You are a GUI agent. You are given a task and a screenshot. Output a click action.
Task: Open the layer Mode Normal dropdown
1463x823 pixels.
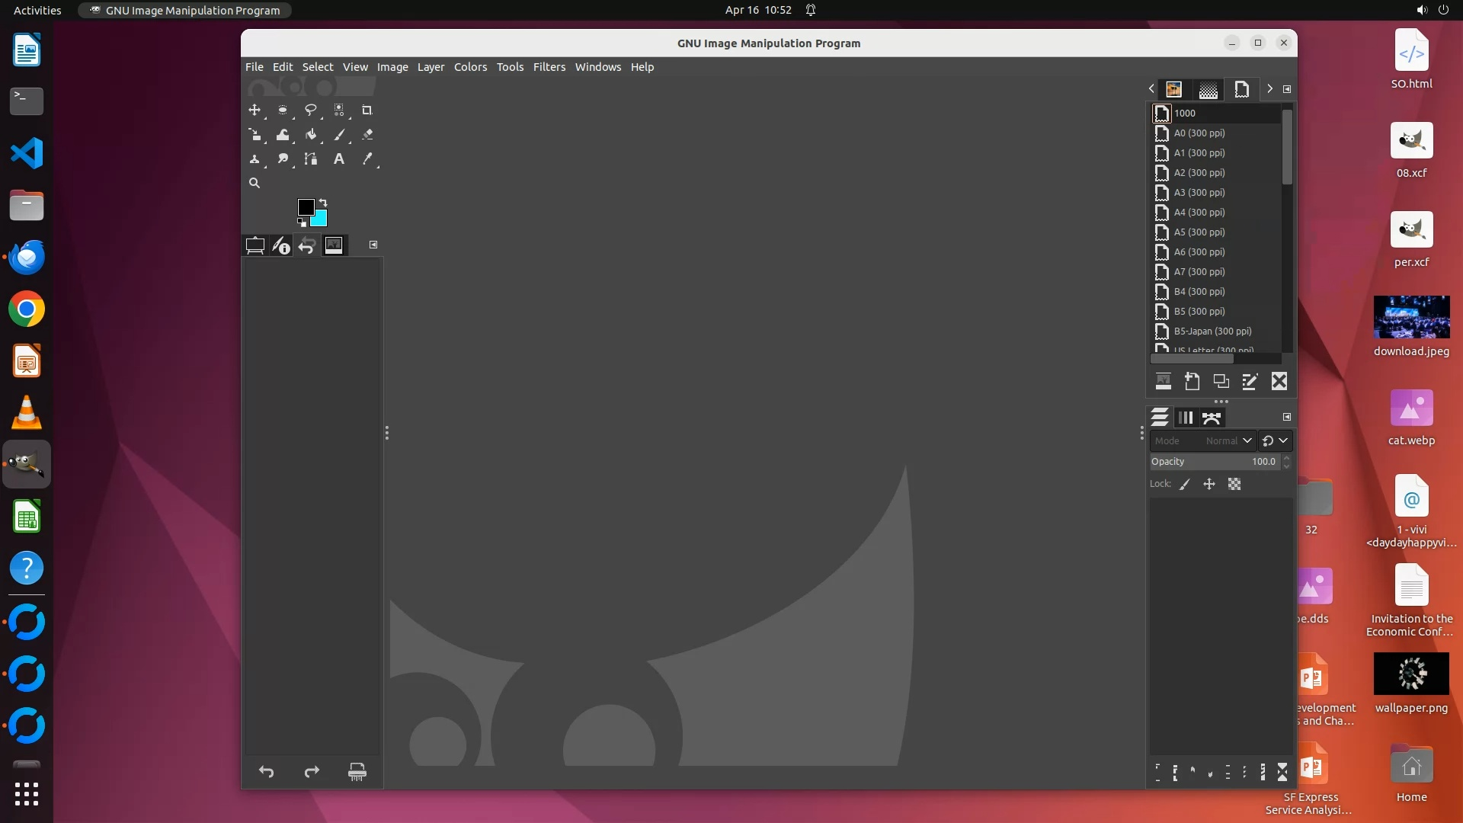pos(1228,441)
